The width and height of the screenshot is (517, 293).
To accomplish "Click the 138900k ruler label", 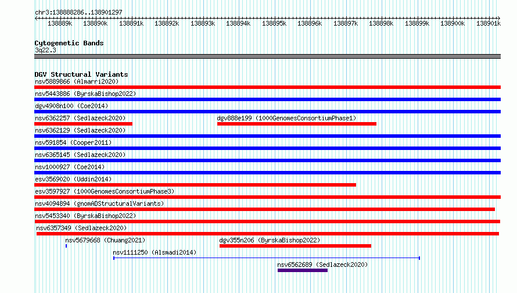I will coord(453,23).
